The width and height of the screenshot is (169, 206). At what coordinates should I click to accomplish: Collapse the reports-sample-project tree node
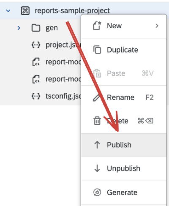coord(8,11)
